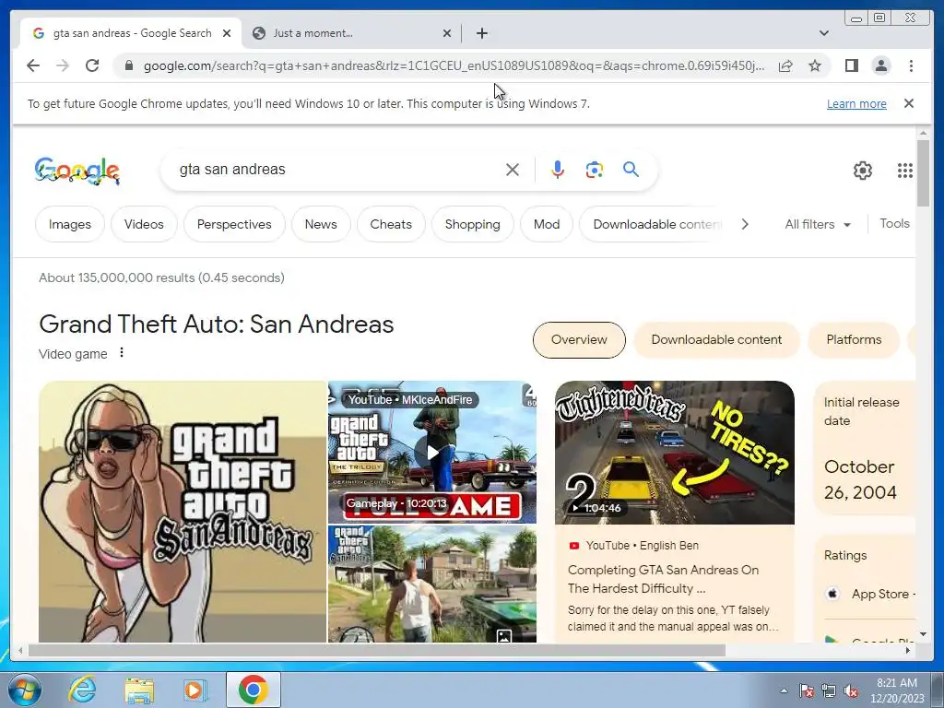Click the vertical scrollbar down arrow

pyautogui.click(x=923, y=634)
